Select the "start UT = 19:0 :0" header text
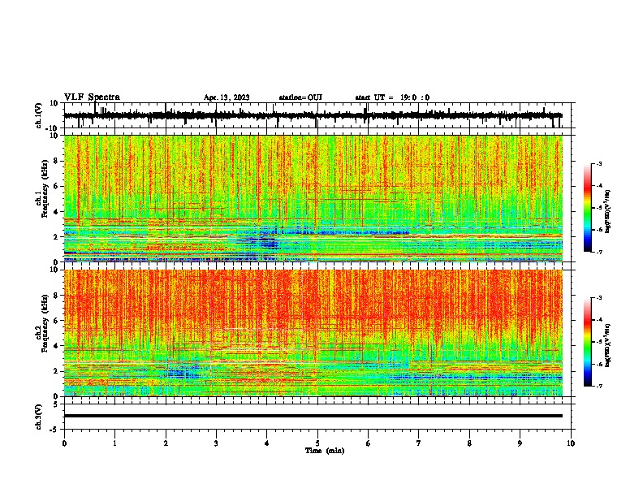Image resolution: width=643 pixels, height=497 pixels. pos(392,97)
